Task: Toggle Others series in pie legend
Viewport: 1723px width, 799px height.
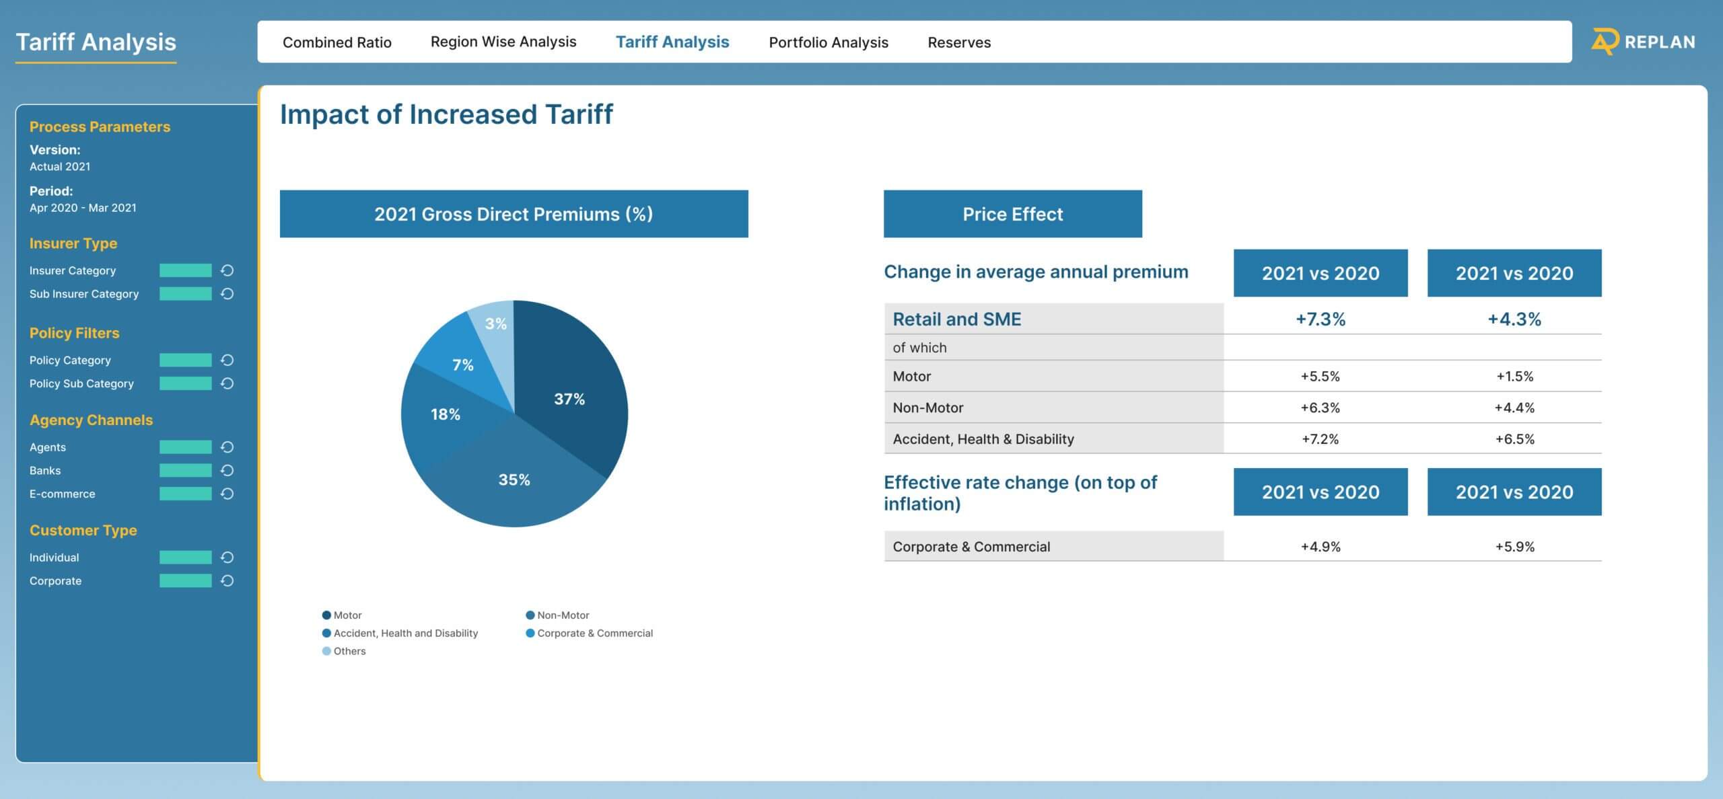Action: (x=344, y=651)
